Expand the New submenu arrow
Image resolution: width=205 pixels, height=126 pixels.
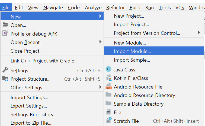tap(100, 16)
